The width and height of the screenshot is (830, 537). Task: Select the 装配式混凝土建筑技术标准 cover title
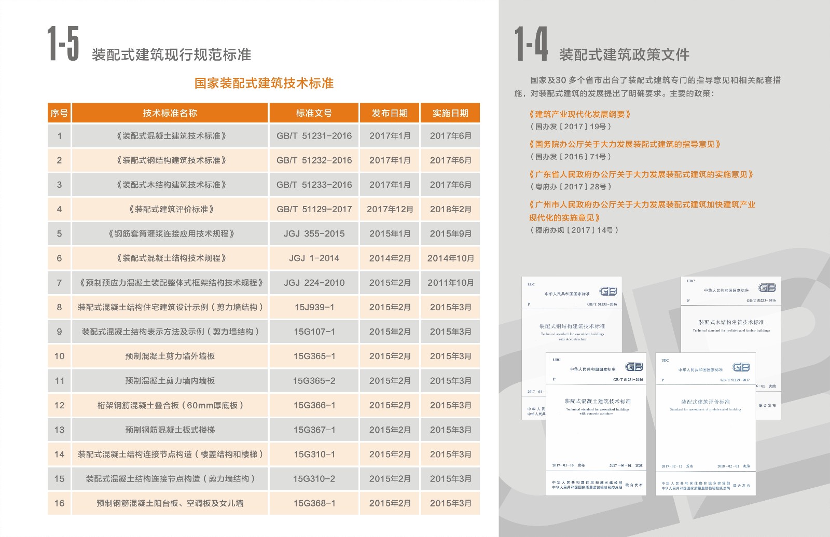tap(597, 402)
